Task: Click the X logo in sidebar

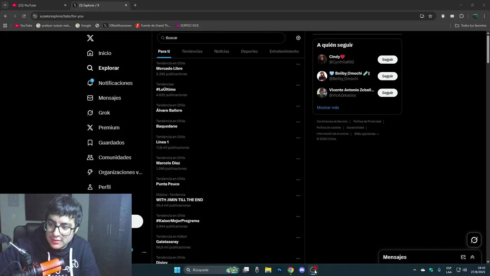Action: (90, 38)
